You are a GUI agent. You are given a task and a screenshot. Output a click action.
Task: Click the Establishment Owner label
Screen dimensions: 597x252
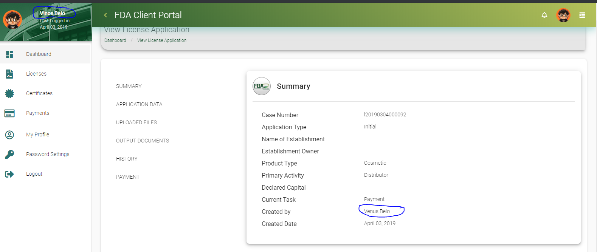click(x=290, y=151)
